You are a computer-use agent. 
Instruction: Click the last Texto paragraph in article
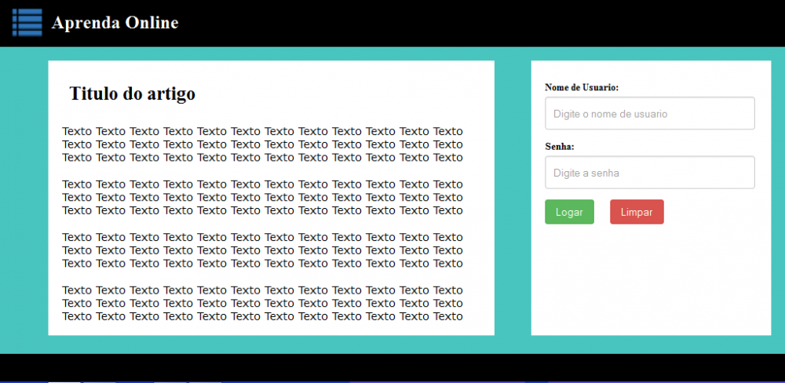pos(262,303)
